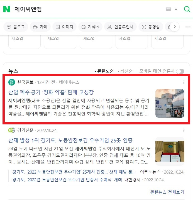Sort news by 최신순
This screenshot has height=203, width=193.
[x=125, y=71]
